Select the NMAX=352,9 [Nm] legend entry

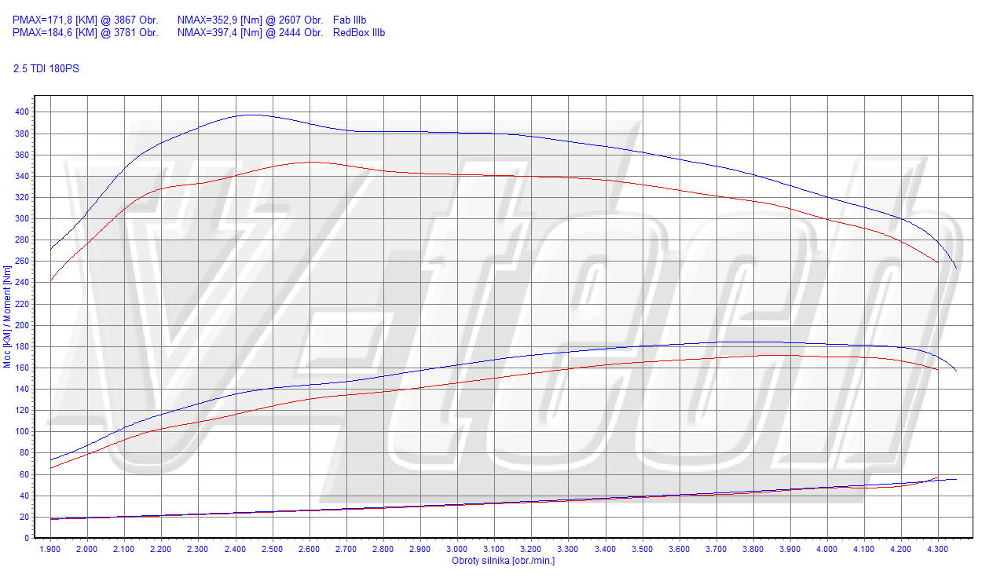click(x=250, y=20)
